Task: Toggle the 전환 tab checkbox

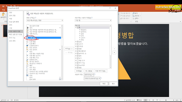Action: pyautogui.click(x=78, y=49)
